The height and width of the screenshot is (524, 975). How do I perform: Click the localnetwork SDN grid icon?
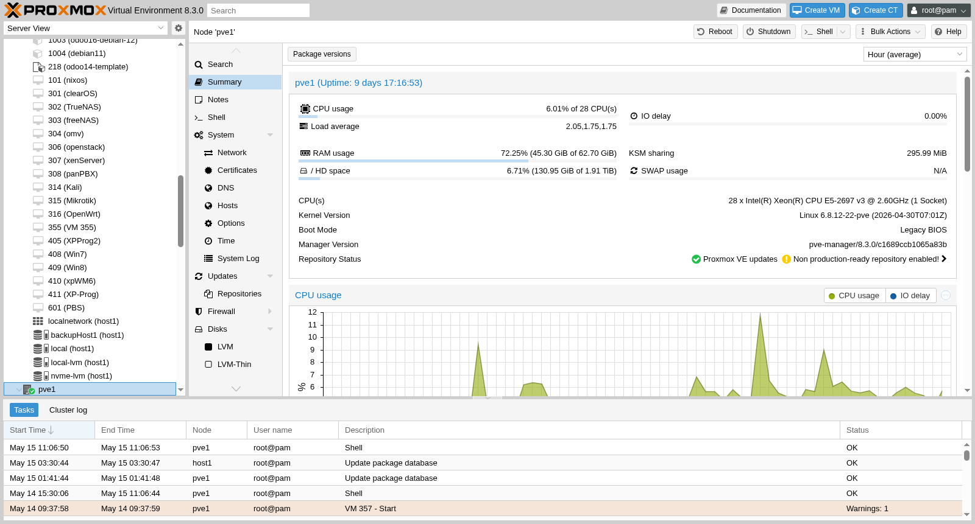[38, 321]
